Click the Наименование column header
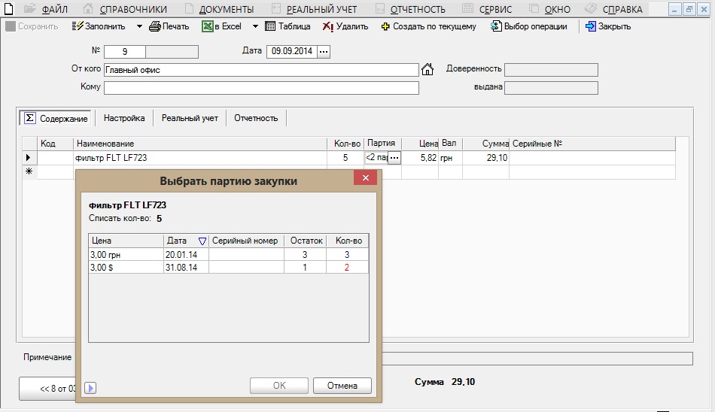715x412 pixels. 200,144
